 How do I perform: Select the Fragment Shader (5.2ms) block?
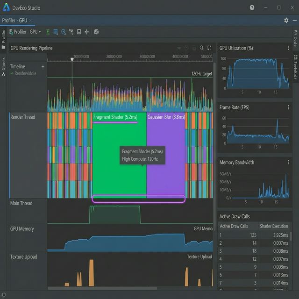tap(120, 155)
